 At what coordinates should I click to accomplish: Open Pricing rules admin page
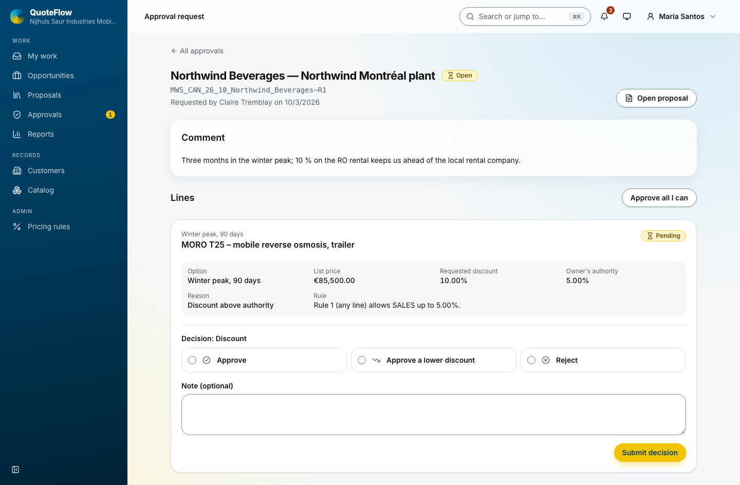pyautogui.click(x=64, y=227)
